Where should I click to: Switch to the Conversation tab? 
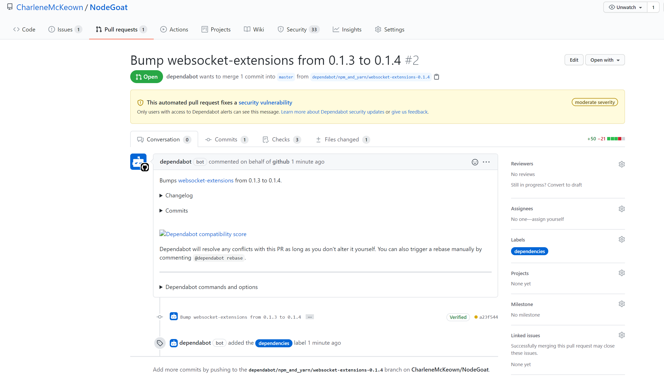[x=164, y=139]
